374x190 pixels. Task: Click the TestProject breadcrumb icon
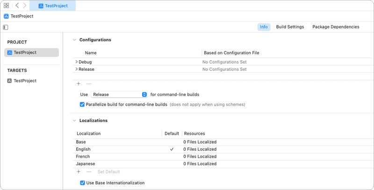pos(7,16)
